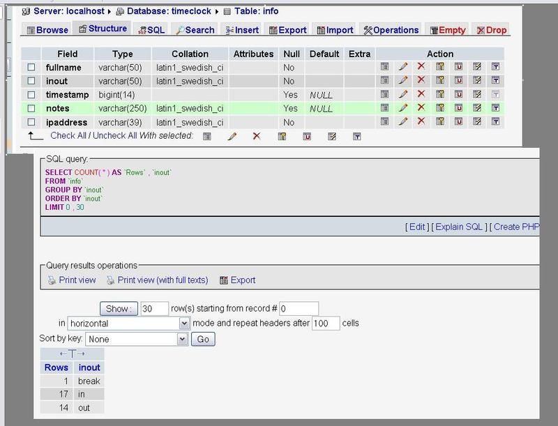Expand the Sort by key dropdown
This screenshot has height=426, width=558.
pyautogui.click(x=182, y=340)
